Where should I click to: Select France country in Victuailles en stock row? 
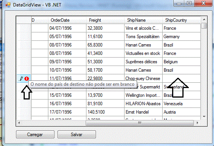181,53
